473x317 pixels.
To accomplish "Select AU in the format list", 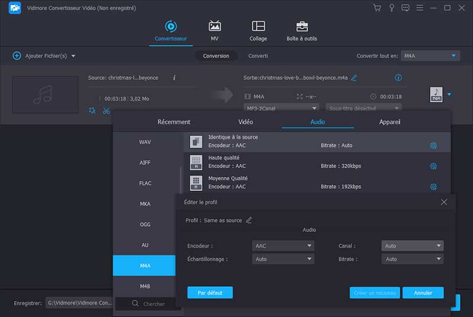I will tap(145, 245).
